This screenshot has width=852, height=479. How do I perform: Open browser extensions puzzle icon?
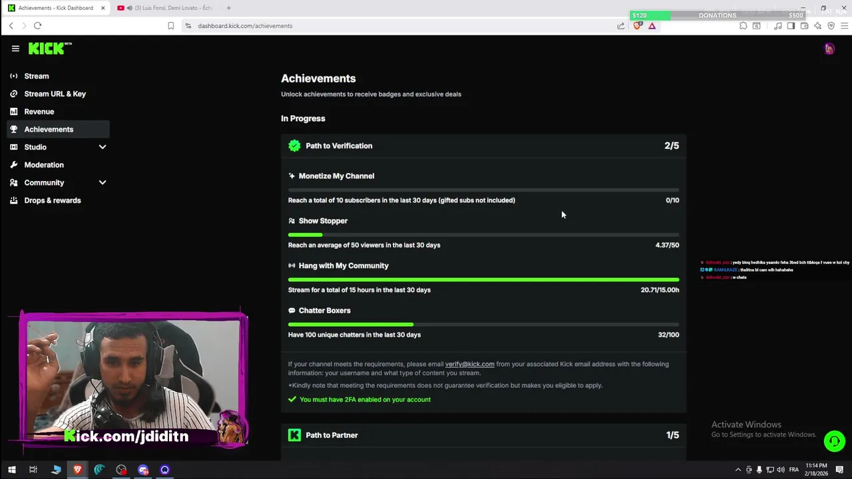point(743,26)
